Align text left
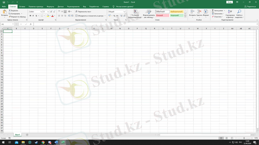Screen dimensions: 259x145 pos(59,16)
